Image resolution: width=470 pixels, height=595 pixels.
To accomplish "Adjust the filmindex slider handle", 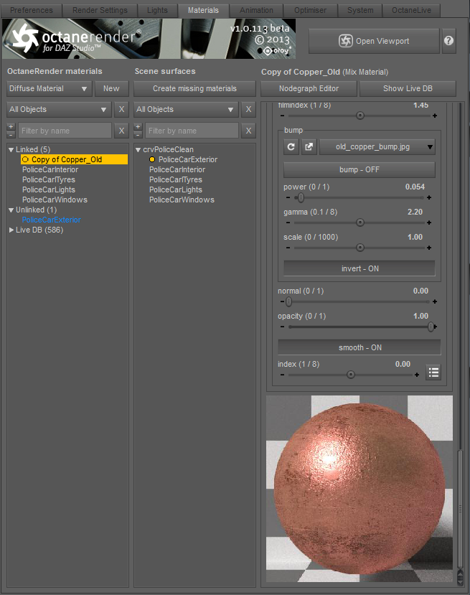I will [360, 116].
